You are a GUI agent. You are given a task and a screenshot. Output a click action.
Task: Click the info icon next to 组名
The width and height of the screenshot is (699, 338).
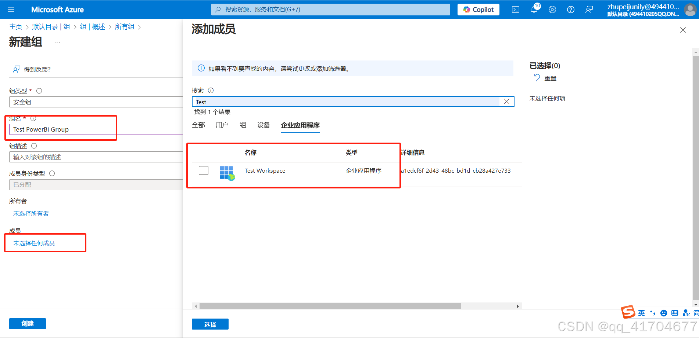(33, 118)
